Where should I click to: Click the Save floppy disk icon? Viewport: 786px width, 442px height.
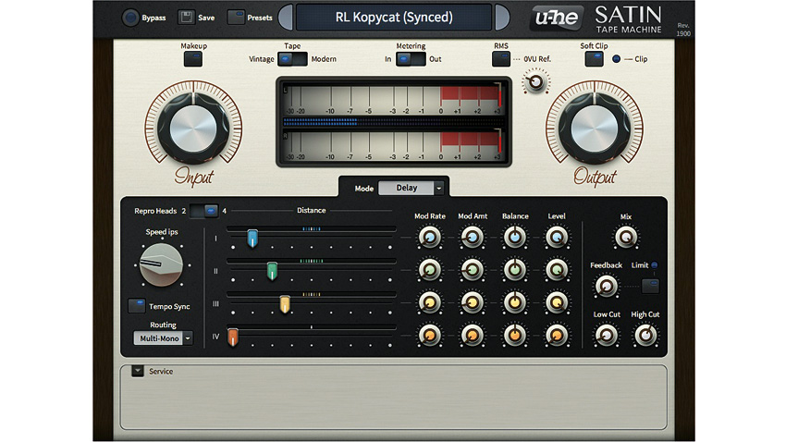(x=186, y=18)
